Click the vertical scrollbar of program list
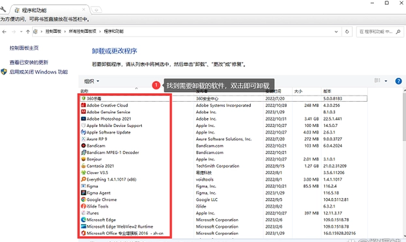Screen dimensions: 406x242 pyautogui.click(x=404, y=163)
